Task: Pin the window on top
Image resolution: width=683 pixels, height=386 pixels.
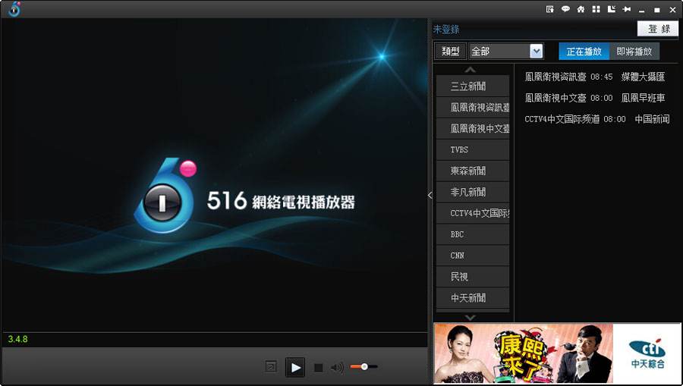Action: 627,9
